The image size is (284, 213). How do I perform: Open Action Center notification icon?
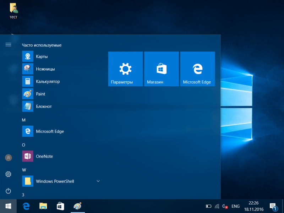click(273, 207)
